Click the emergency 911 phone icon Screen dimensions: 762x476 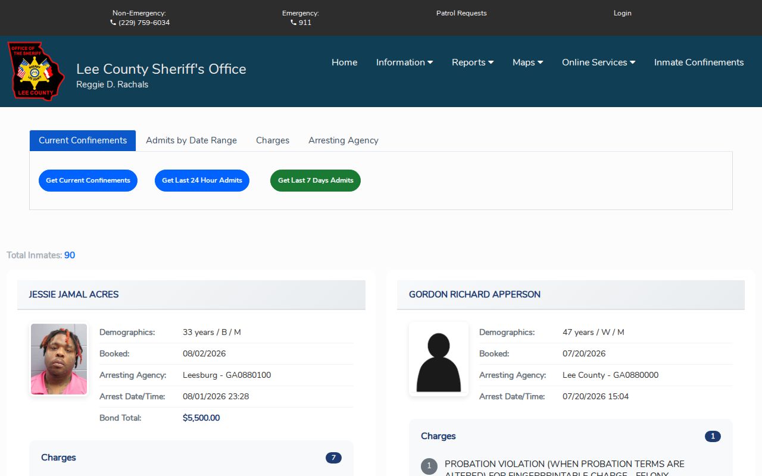(293, 23)
